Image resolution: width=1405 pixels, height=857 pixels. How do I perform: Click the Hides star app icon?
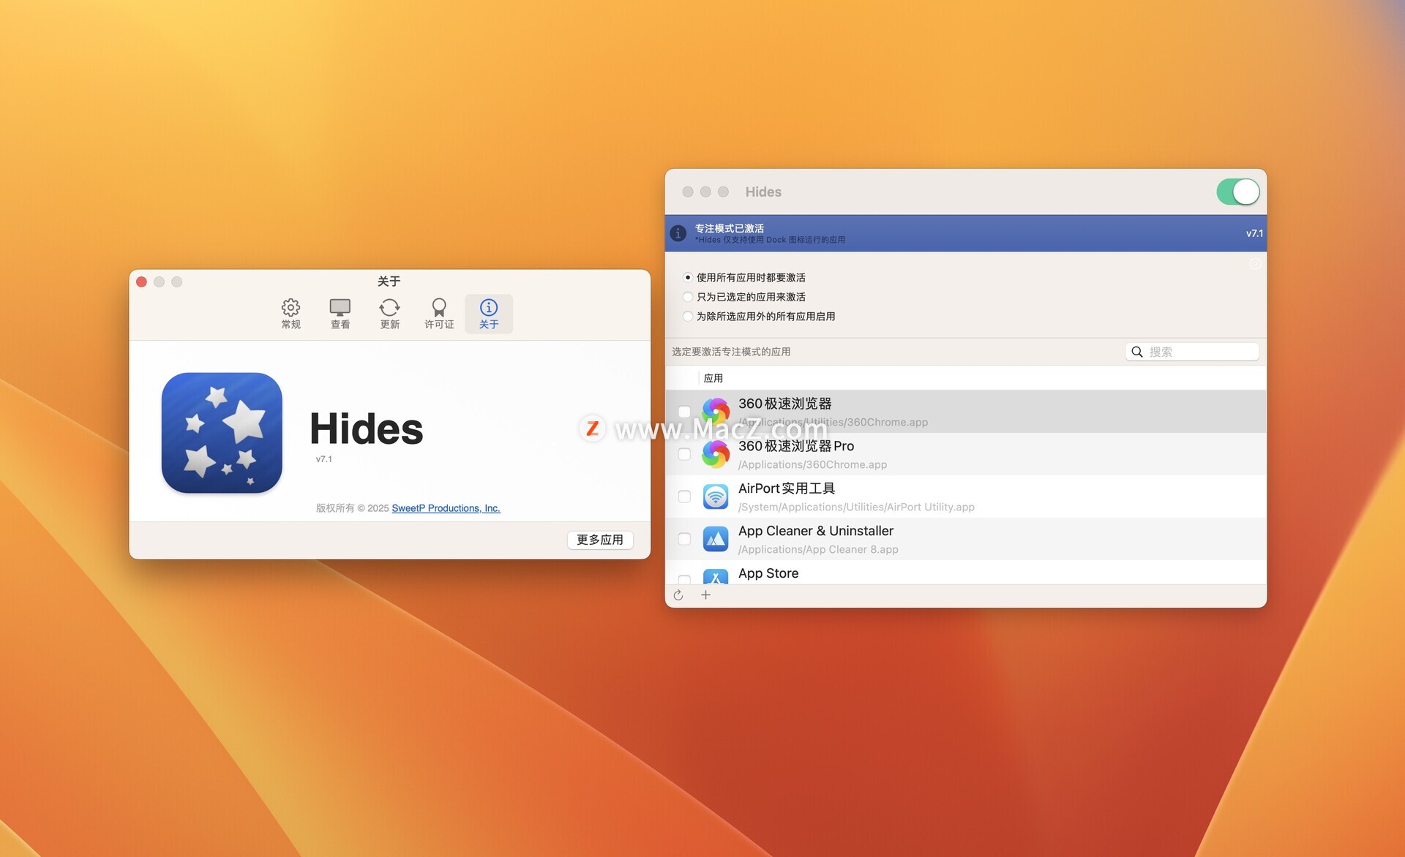pos(222,433)
